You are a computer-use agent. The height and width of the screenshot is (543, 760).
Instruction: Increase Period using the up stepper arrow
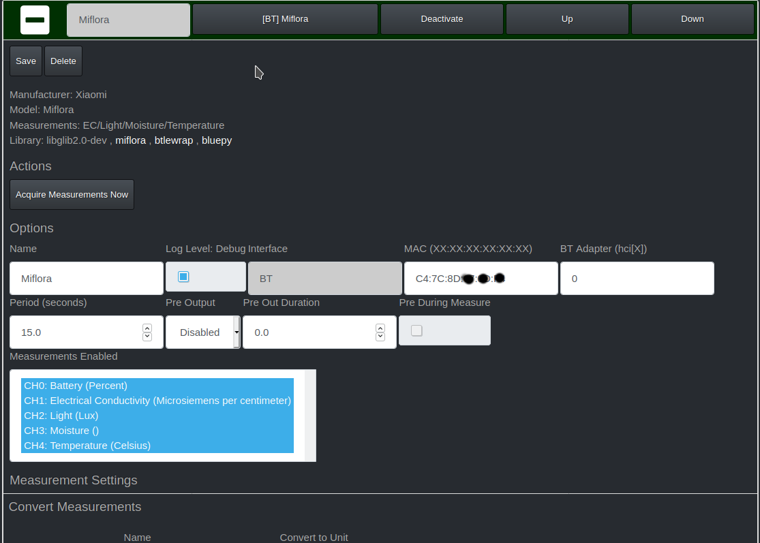tap(147, 327)
